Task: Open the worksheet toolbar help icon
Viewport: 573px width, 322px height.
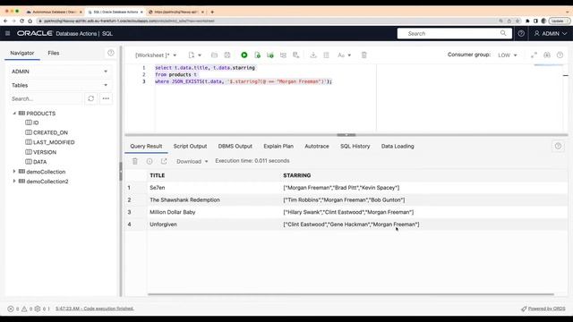Action: coord(560,55)
